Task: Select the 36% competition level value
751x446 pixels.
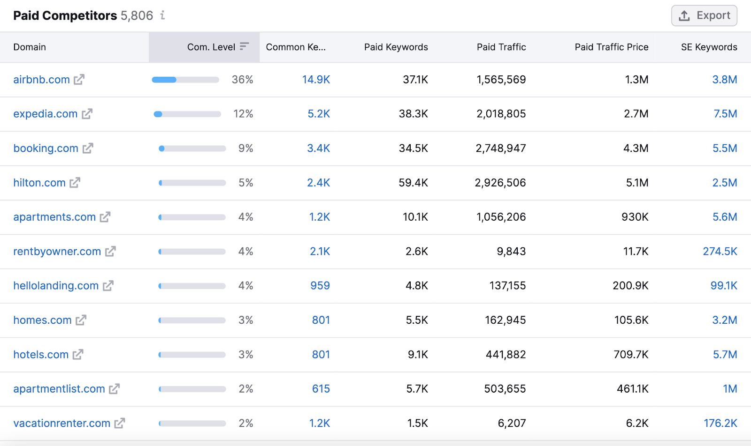Action: coord(242,80)
